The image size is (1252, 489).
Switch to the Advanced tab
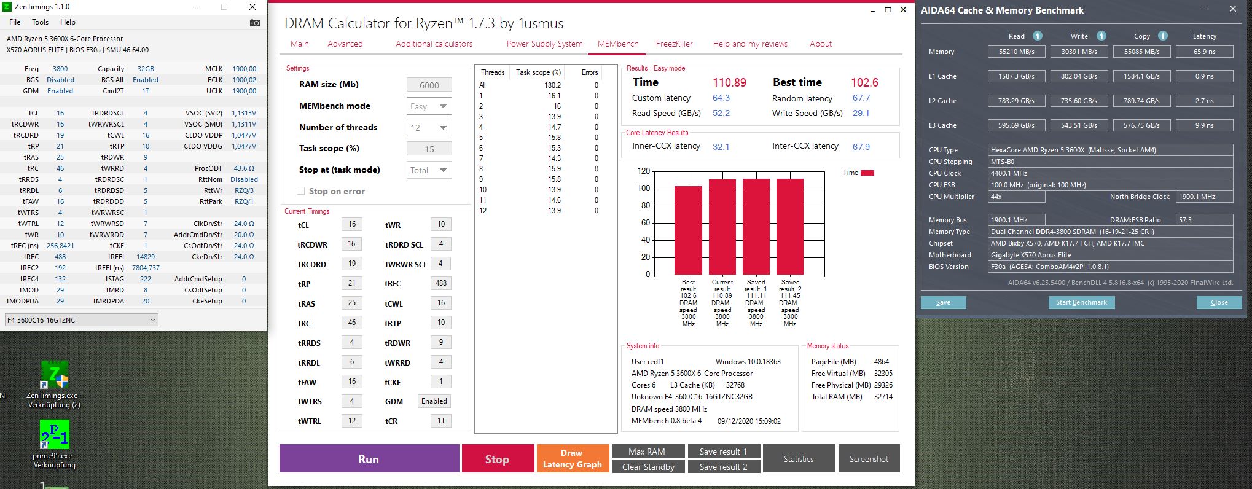tap(345, 44)
